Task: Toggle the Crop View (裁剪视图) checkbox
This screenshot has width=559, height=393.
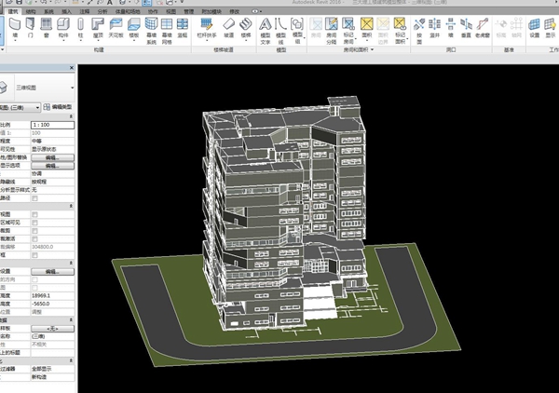Action: 34,213
